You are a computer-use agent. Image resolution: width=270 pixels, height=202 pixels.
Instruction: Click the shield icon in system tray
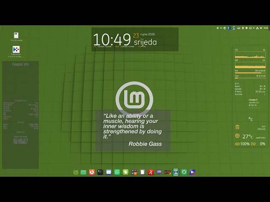(246, 28)
